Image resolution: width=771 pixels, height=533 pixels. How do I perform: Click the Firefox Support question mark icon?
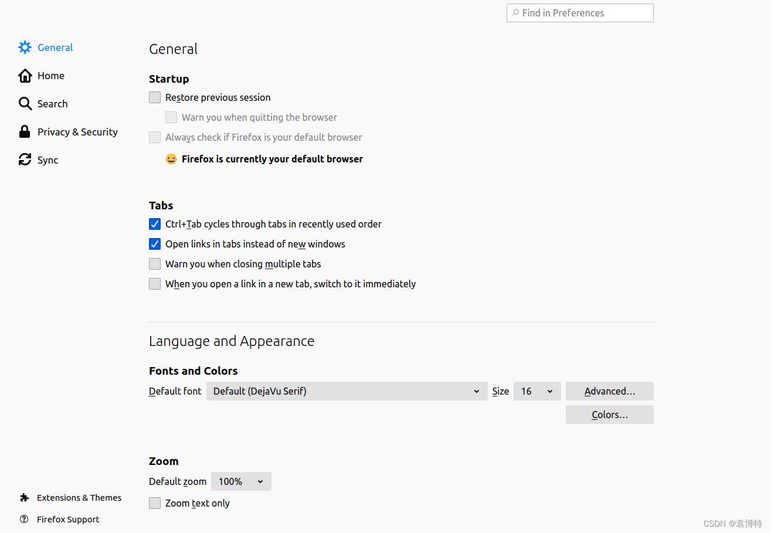pyautogui.click(x=24, y=519)
